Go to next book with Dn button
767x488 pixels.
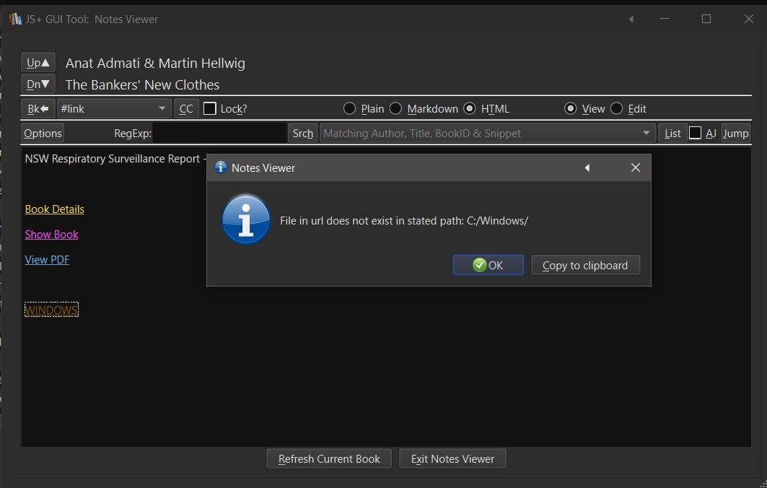tap(38, 84)
